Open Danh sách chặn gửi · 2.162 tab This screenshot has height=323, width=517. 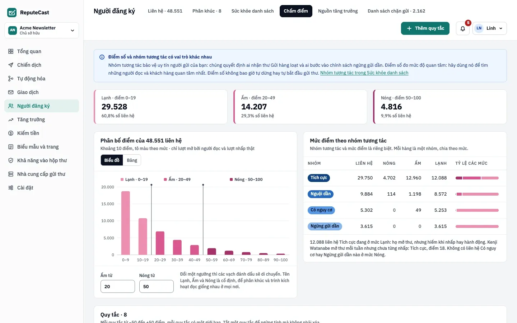click(396, 11)
